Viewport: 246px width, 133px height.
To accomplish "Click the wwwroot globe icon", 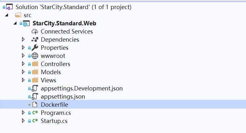I will pos(35,56).
